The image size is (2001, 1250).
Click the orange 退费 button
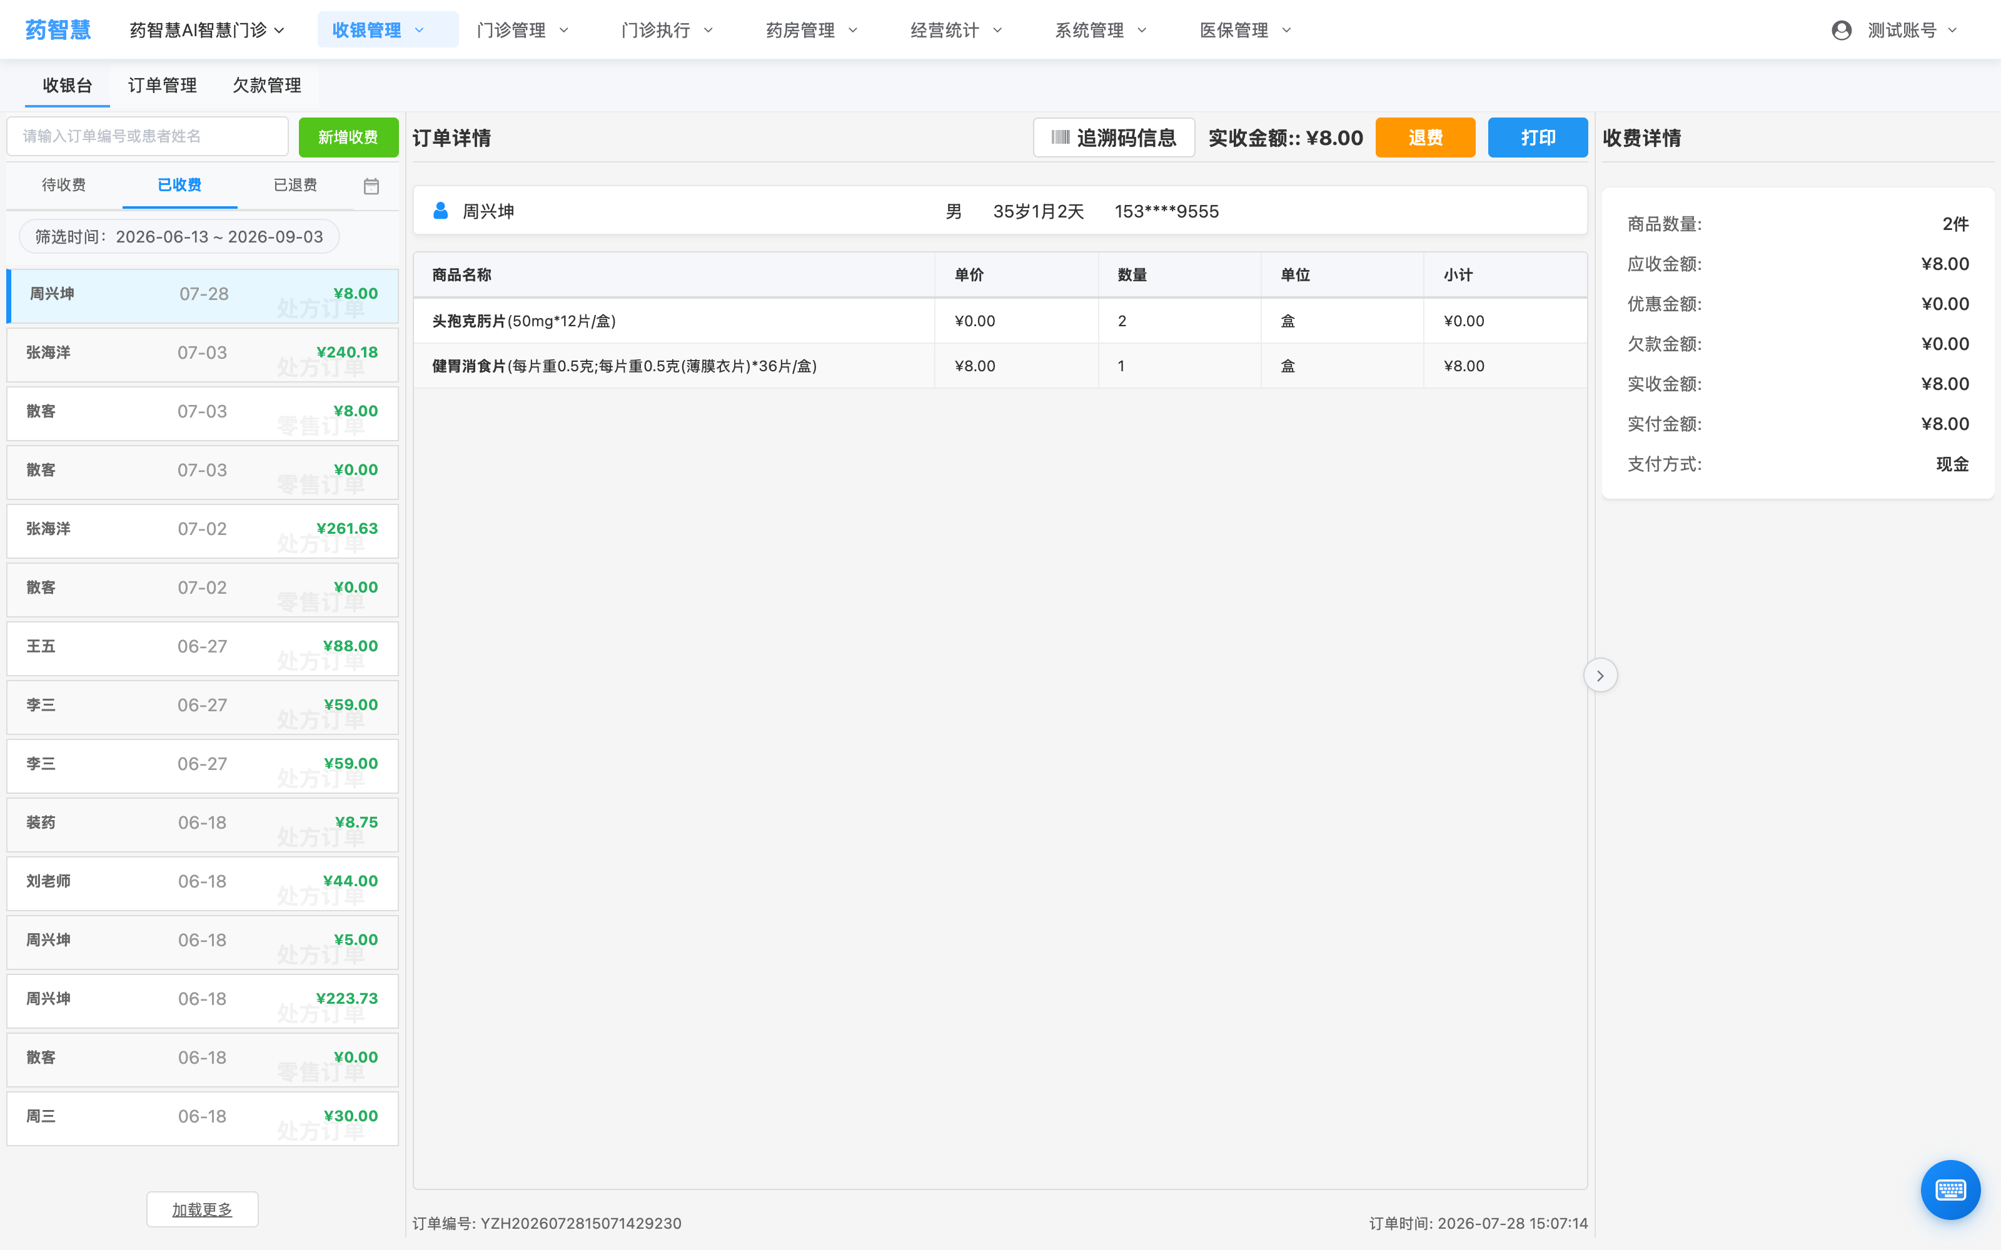point(1424,137)
